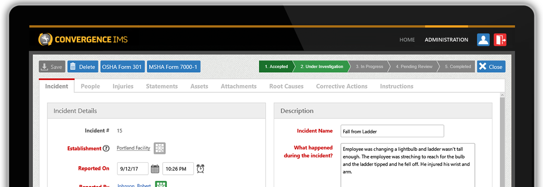The width and height of the screenshot is (543, 187).
Task: Follow the Johnson, Robert link
Action: pyautogui.click(x=133, y=185)
